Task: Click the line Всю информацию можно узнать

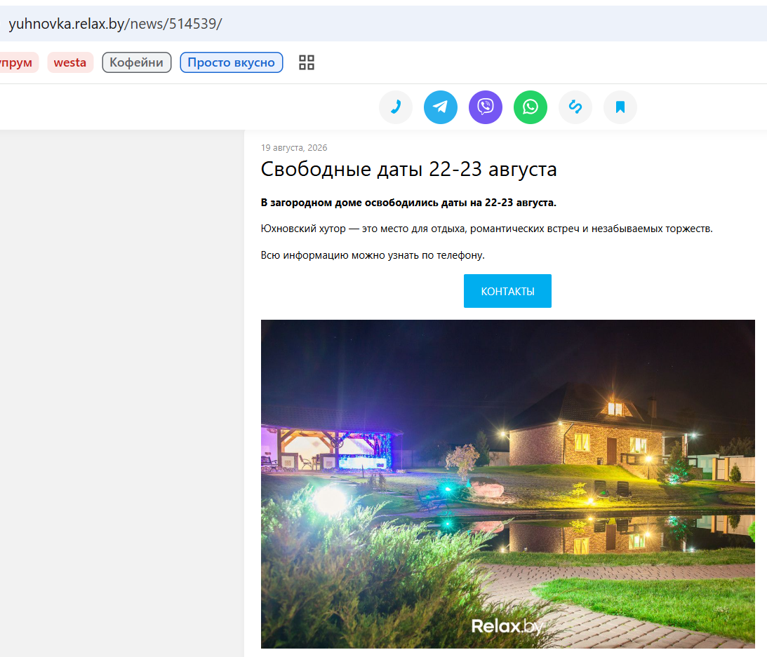Action: (x=373, y=255)
